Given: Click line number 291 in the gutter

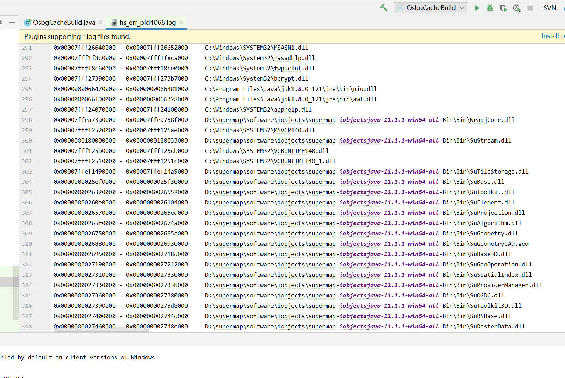Looking at the screenshot, I should tap(27, 48).
